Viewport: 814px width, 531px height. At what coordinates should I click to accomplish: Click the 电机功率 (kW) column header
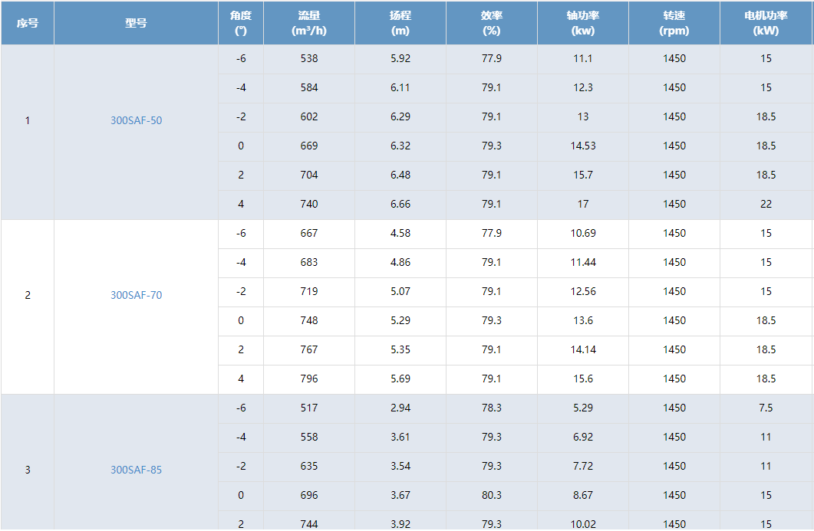click(766, 23)
